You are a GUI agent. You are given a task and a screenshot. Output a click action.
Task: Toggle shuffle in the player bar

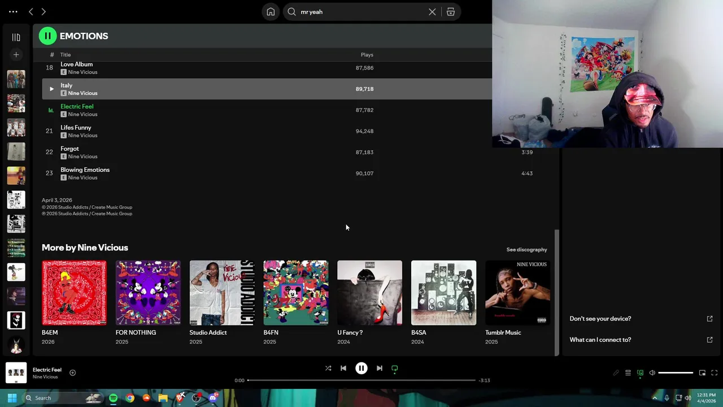pyautogui.click(x=328, y=369)
